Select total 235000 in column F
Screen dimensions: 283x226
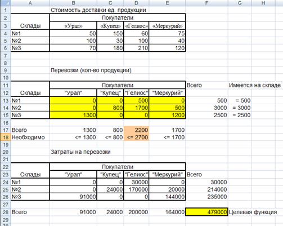[x=207, y=197]
